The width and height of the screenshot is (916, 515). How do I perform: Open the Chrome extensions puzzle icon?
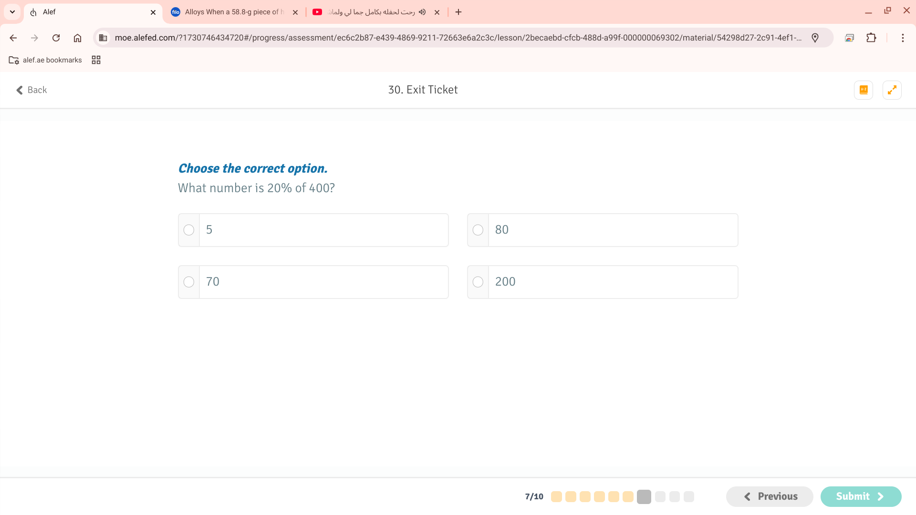(x=871, y=38)
